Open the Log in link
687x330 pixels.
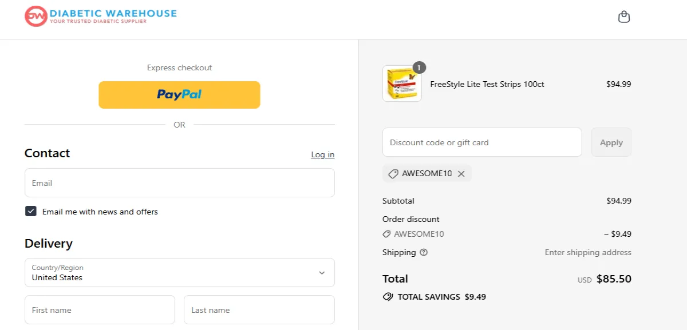(x=322, y=154)
